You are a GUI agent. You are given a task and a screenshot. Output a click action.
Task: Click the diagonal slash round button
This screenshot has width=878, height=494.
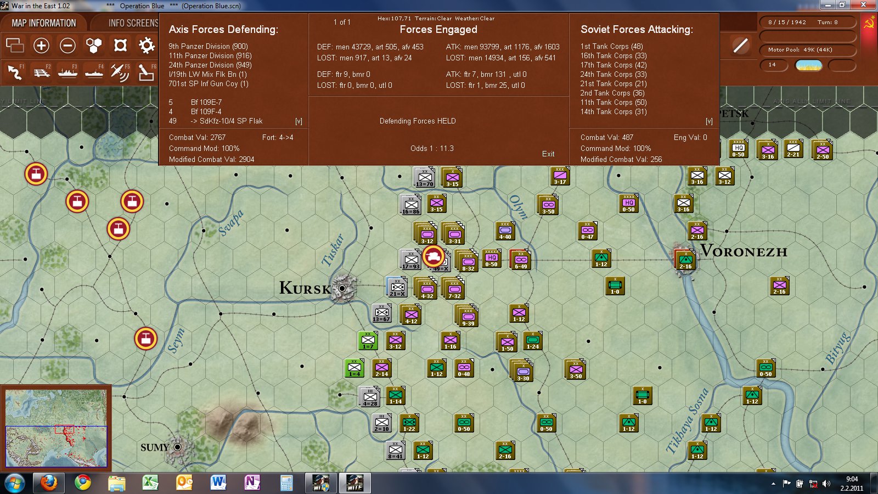pyautogui.click(x=740, y=46)
